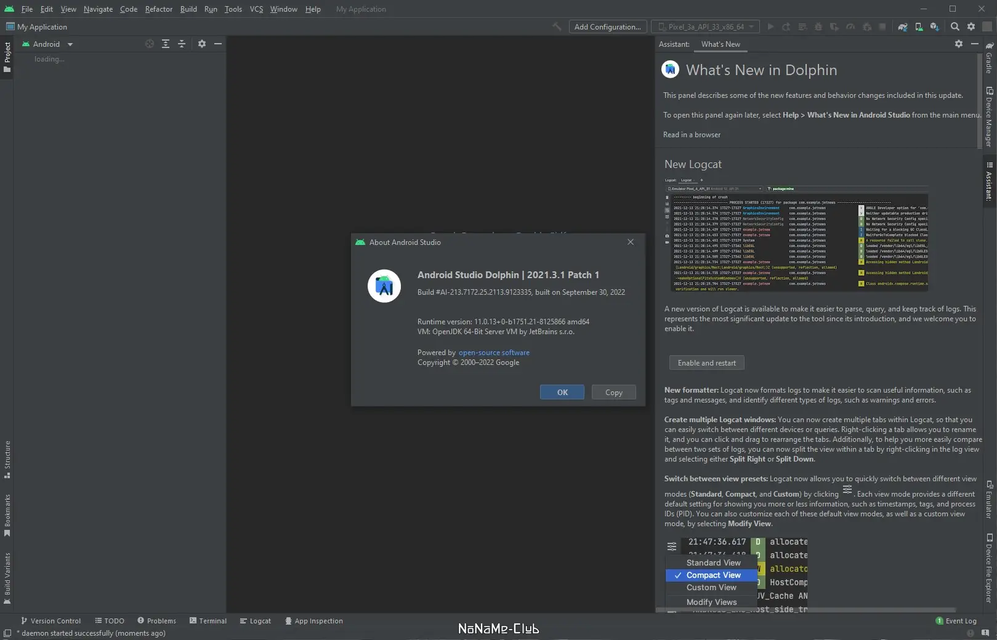997x640 pixels.
Task: Click Add Configuration dropdown button
Action: coord(608,27)
